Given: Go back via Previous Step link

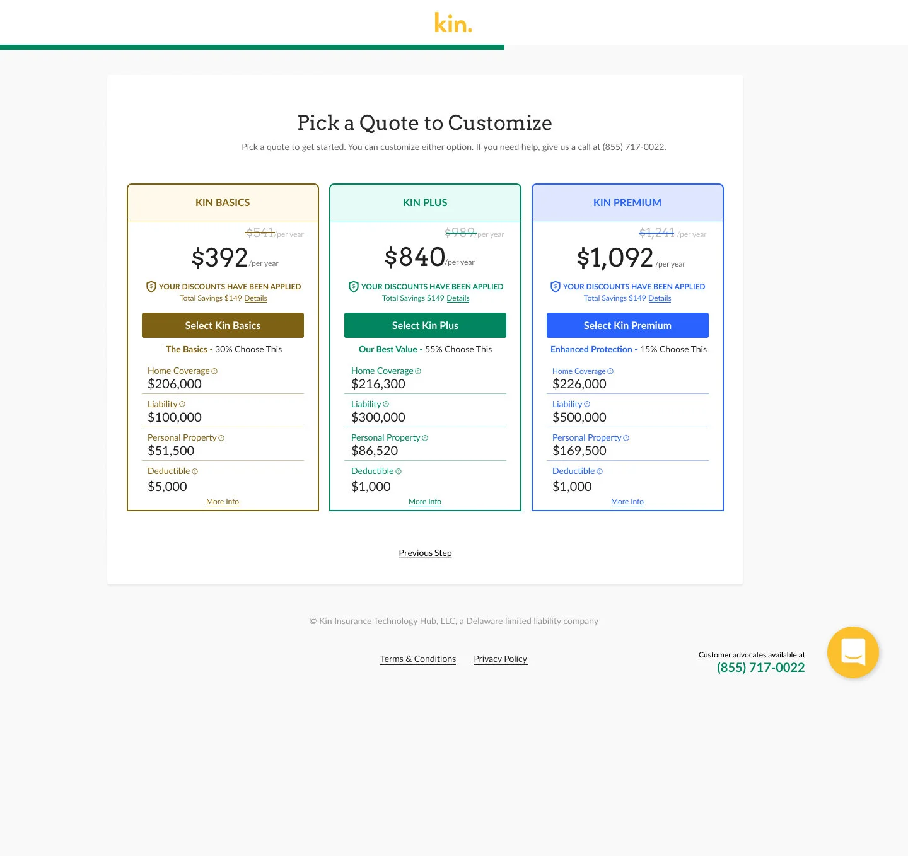Looking at the screenshot, I should click(425, 553).
